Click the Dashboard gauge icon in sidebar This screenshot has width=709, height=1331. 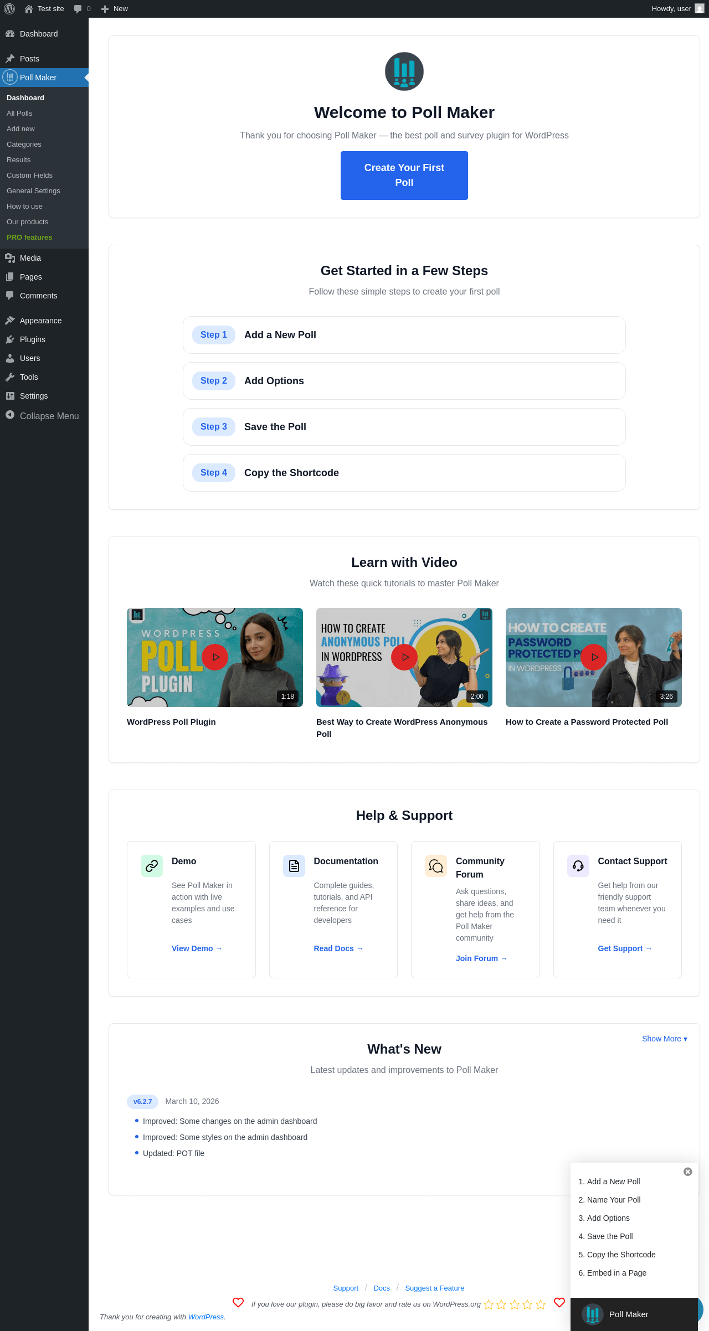(x=10, y=34)
